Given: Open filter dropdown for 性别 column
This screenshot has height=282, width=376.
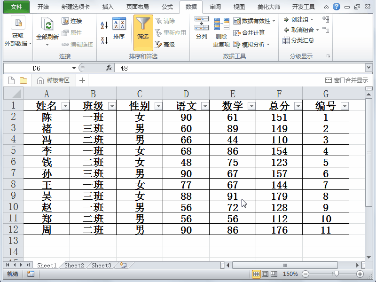Looking at the screenshot, I should [158, 106].
